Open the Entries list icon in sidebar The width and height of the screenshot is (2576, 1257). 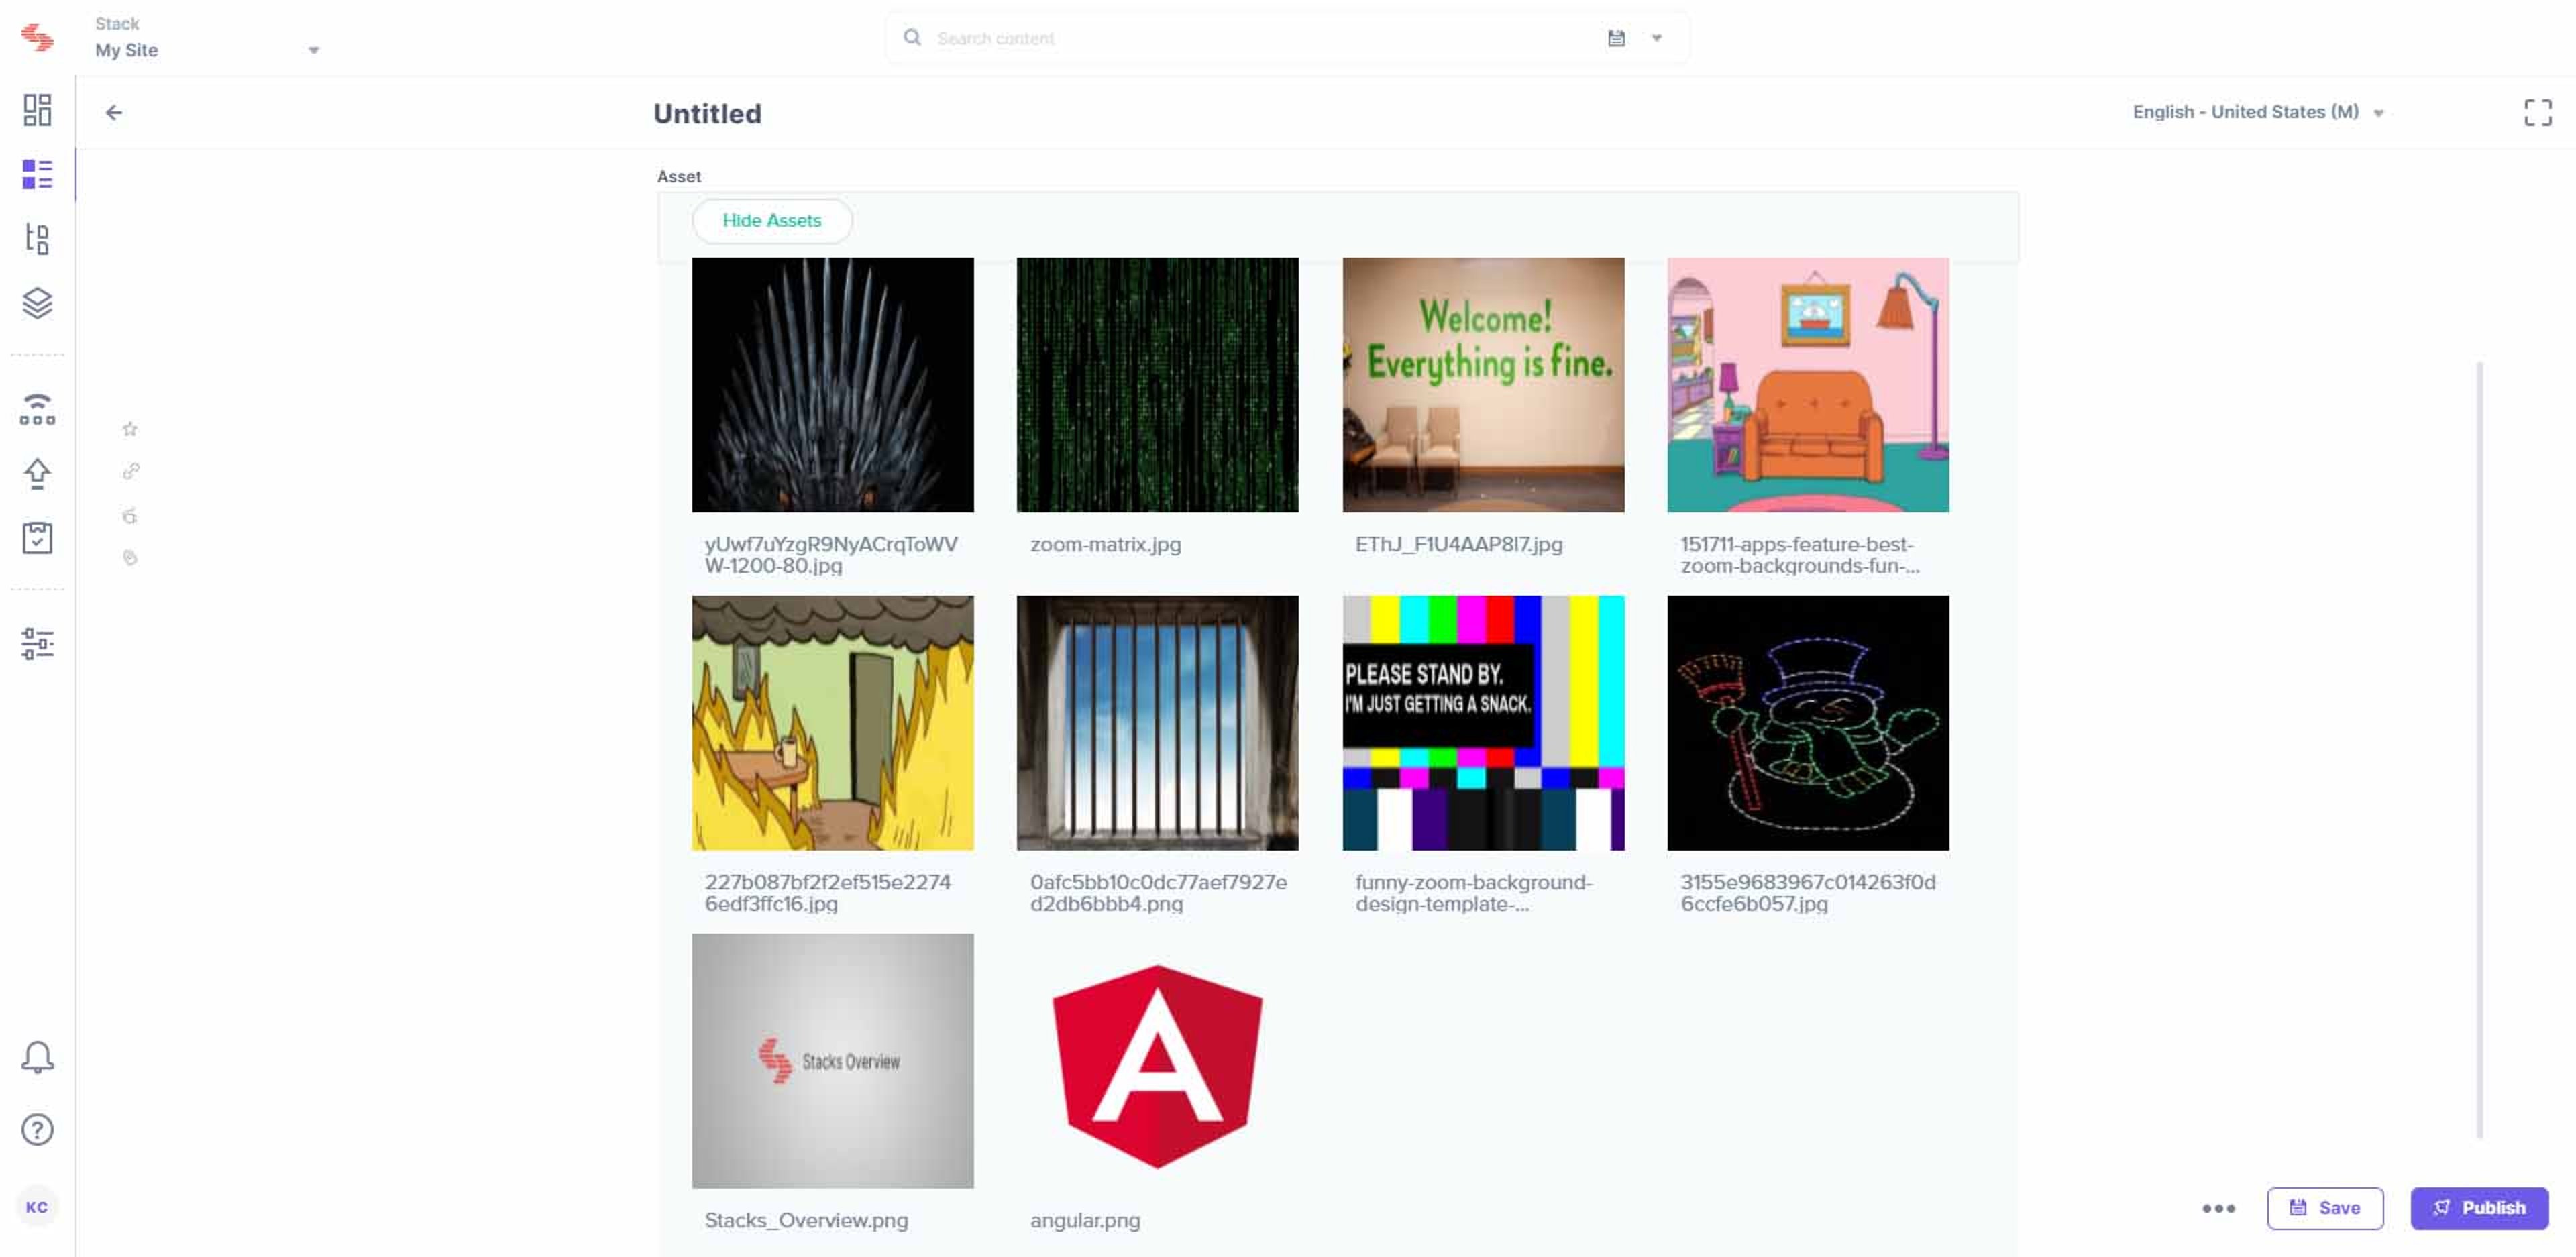(37, 174)
